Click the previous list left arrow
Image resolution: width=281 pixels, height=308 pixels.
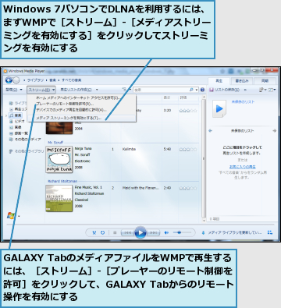211,131
